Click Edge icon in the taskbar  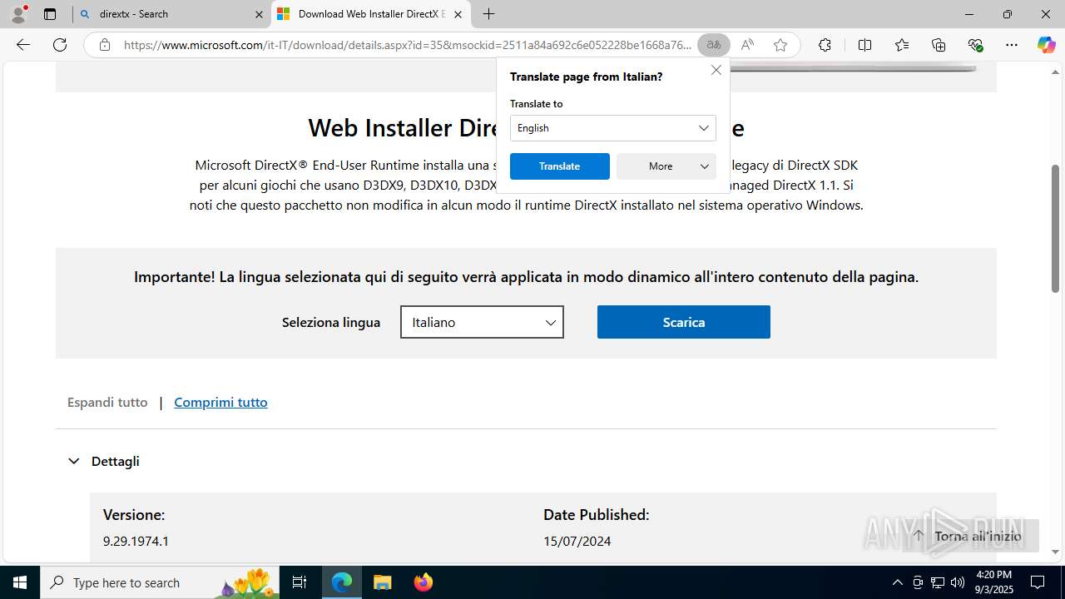(342, 582)
